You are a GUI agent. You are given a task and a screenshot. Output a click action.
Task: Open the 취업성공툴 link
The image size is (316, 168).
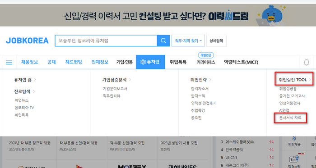coord(288,89)
